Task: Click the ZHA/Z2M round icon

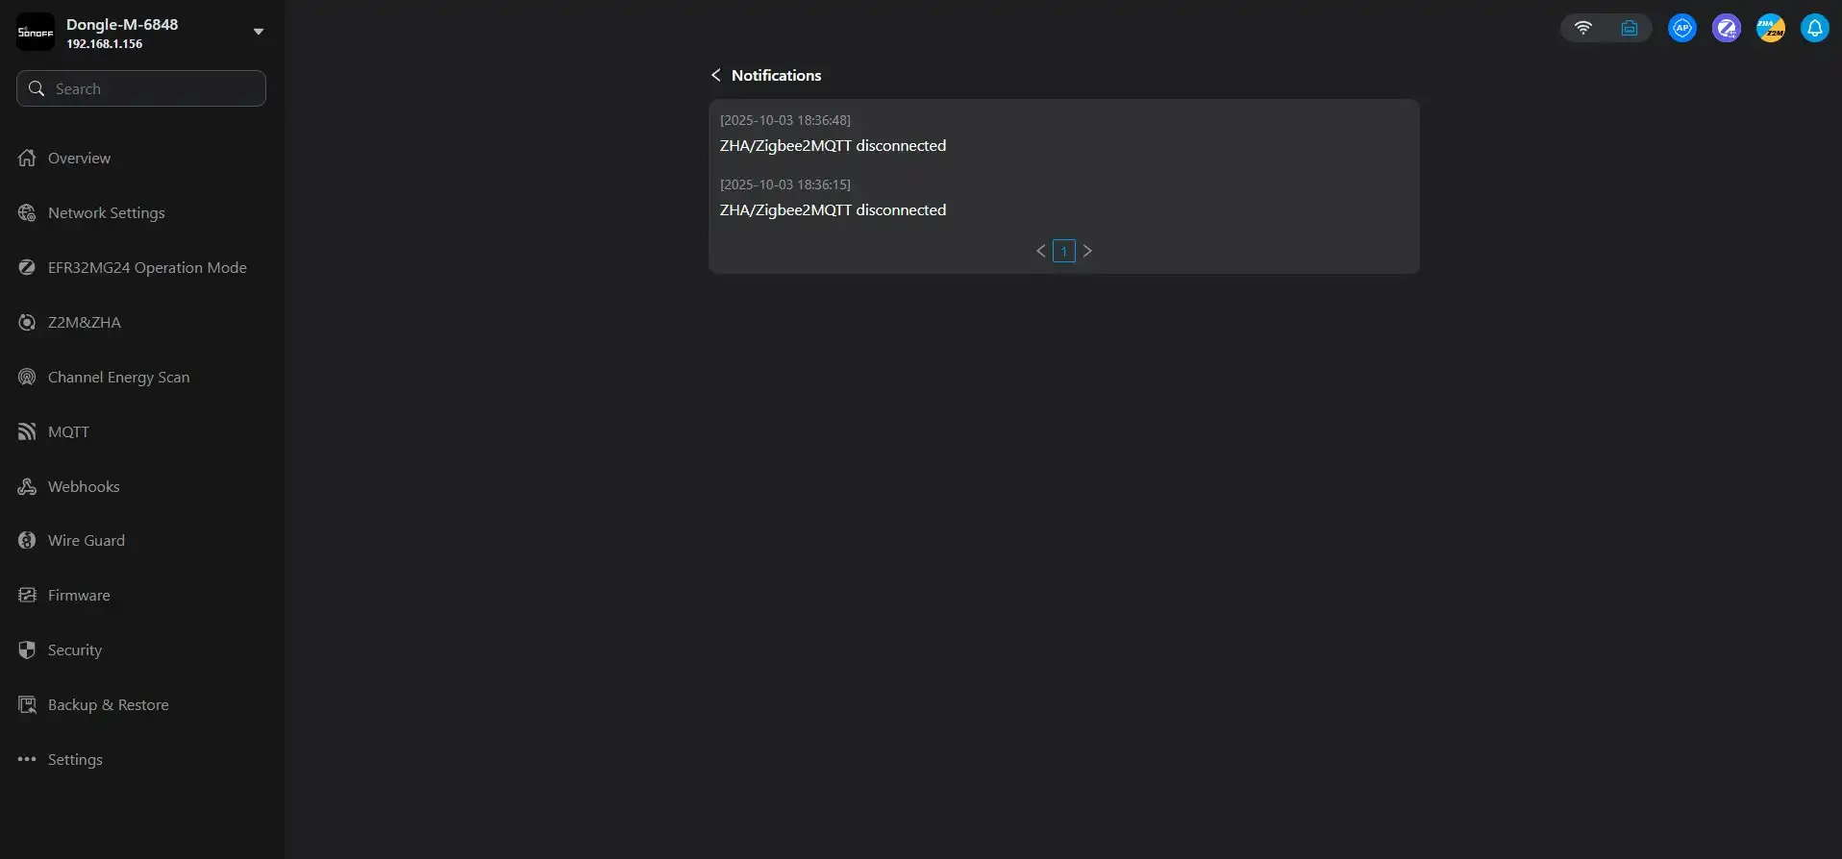Action: point(1770,28)
